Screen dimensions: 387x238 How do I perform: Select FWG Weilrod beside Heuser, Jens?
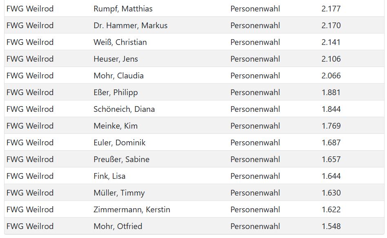[x=30, y=59]
